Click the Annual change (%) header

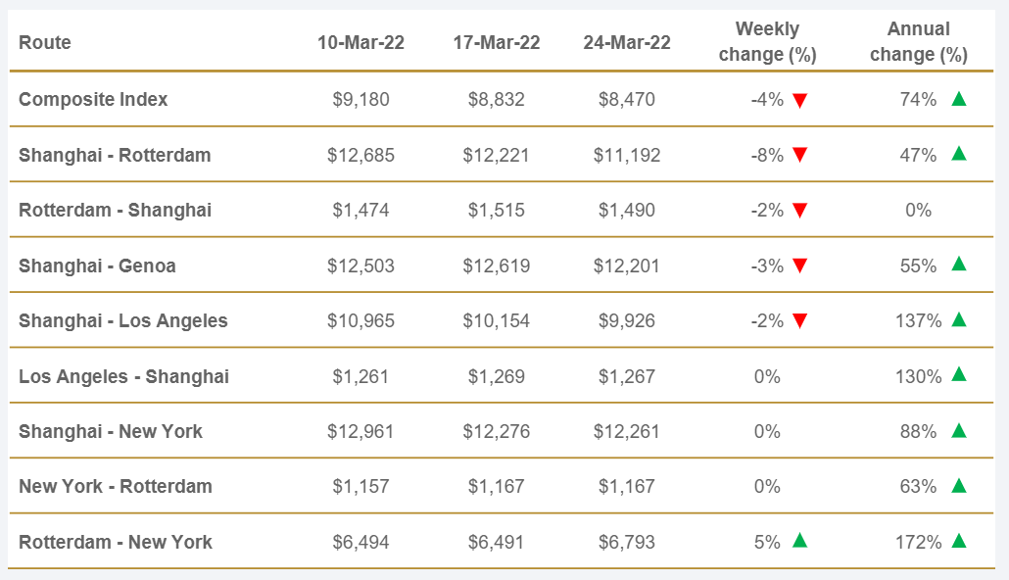tap(918, 42)
